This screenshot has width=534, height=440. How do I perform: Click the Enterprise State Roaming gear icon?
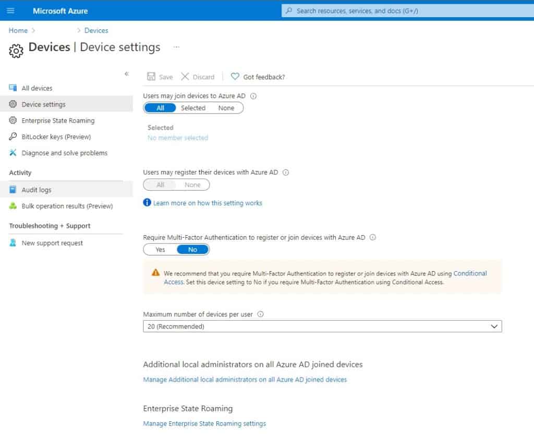point(13,120)
